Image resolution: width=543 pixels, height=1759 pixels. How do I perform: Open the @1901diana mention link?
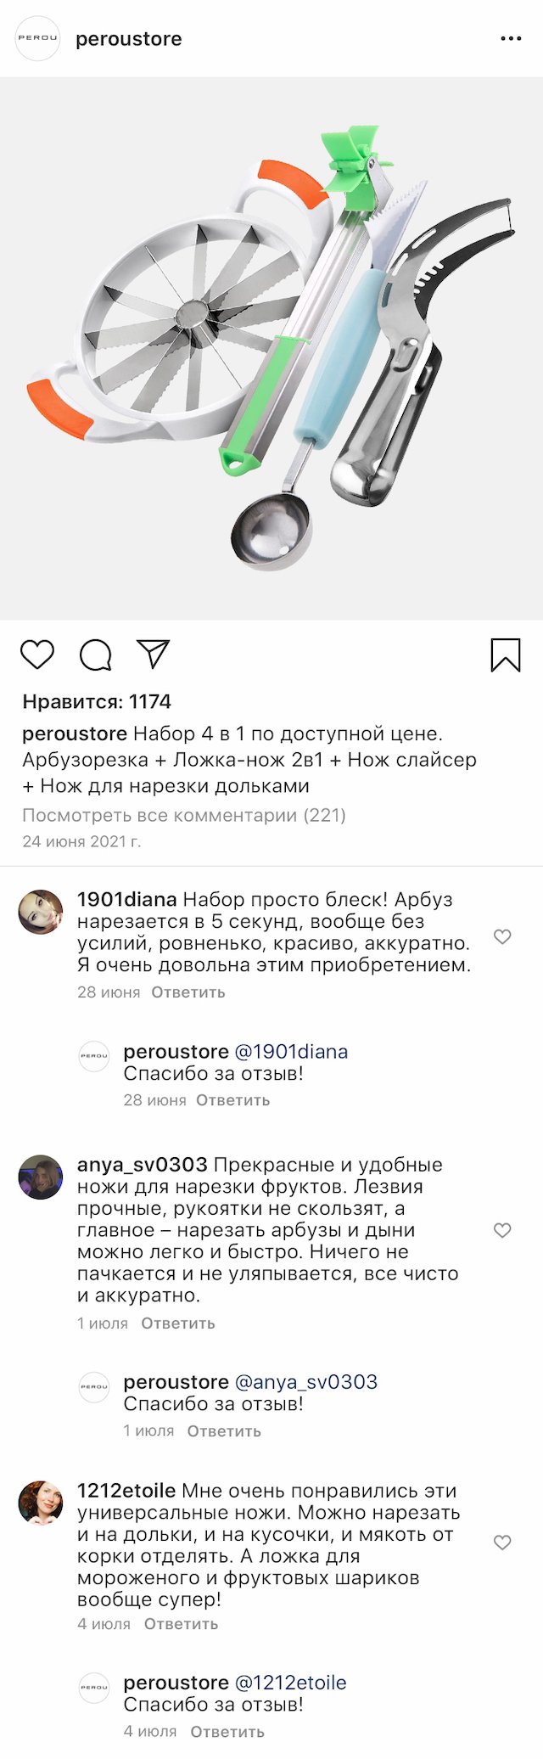(291, 1051)
